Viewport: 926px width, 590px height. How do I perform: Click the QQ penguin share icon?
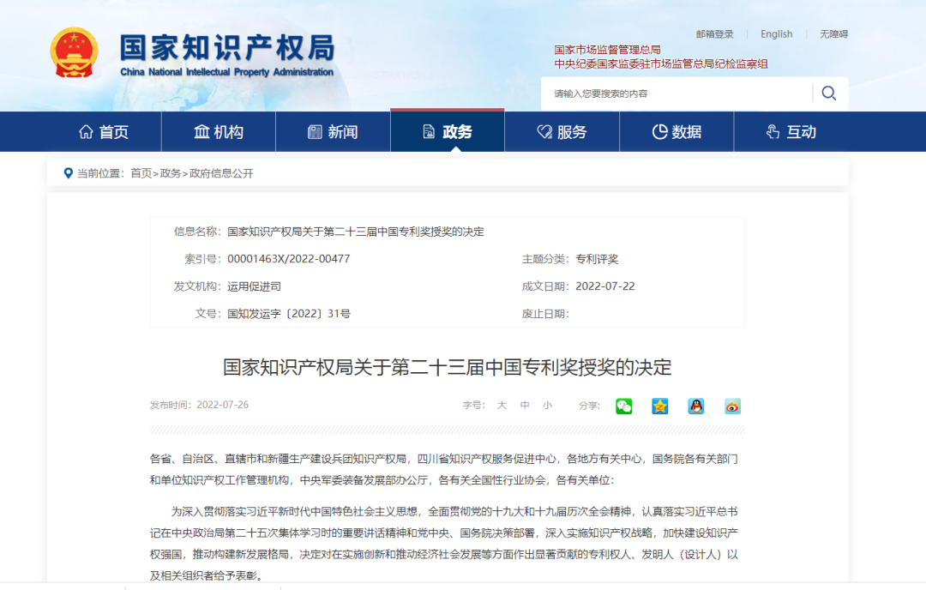coord(695,406)
